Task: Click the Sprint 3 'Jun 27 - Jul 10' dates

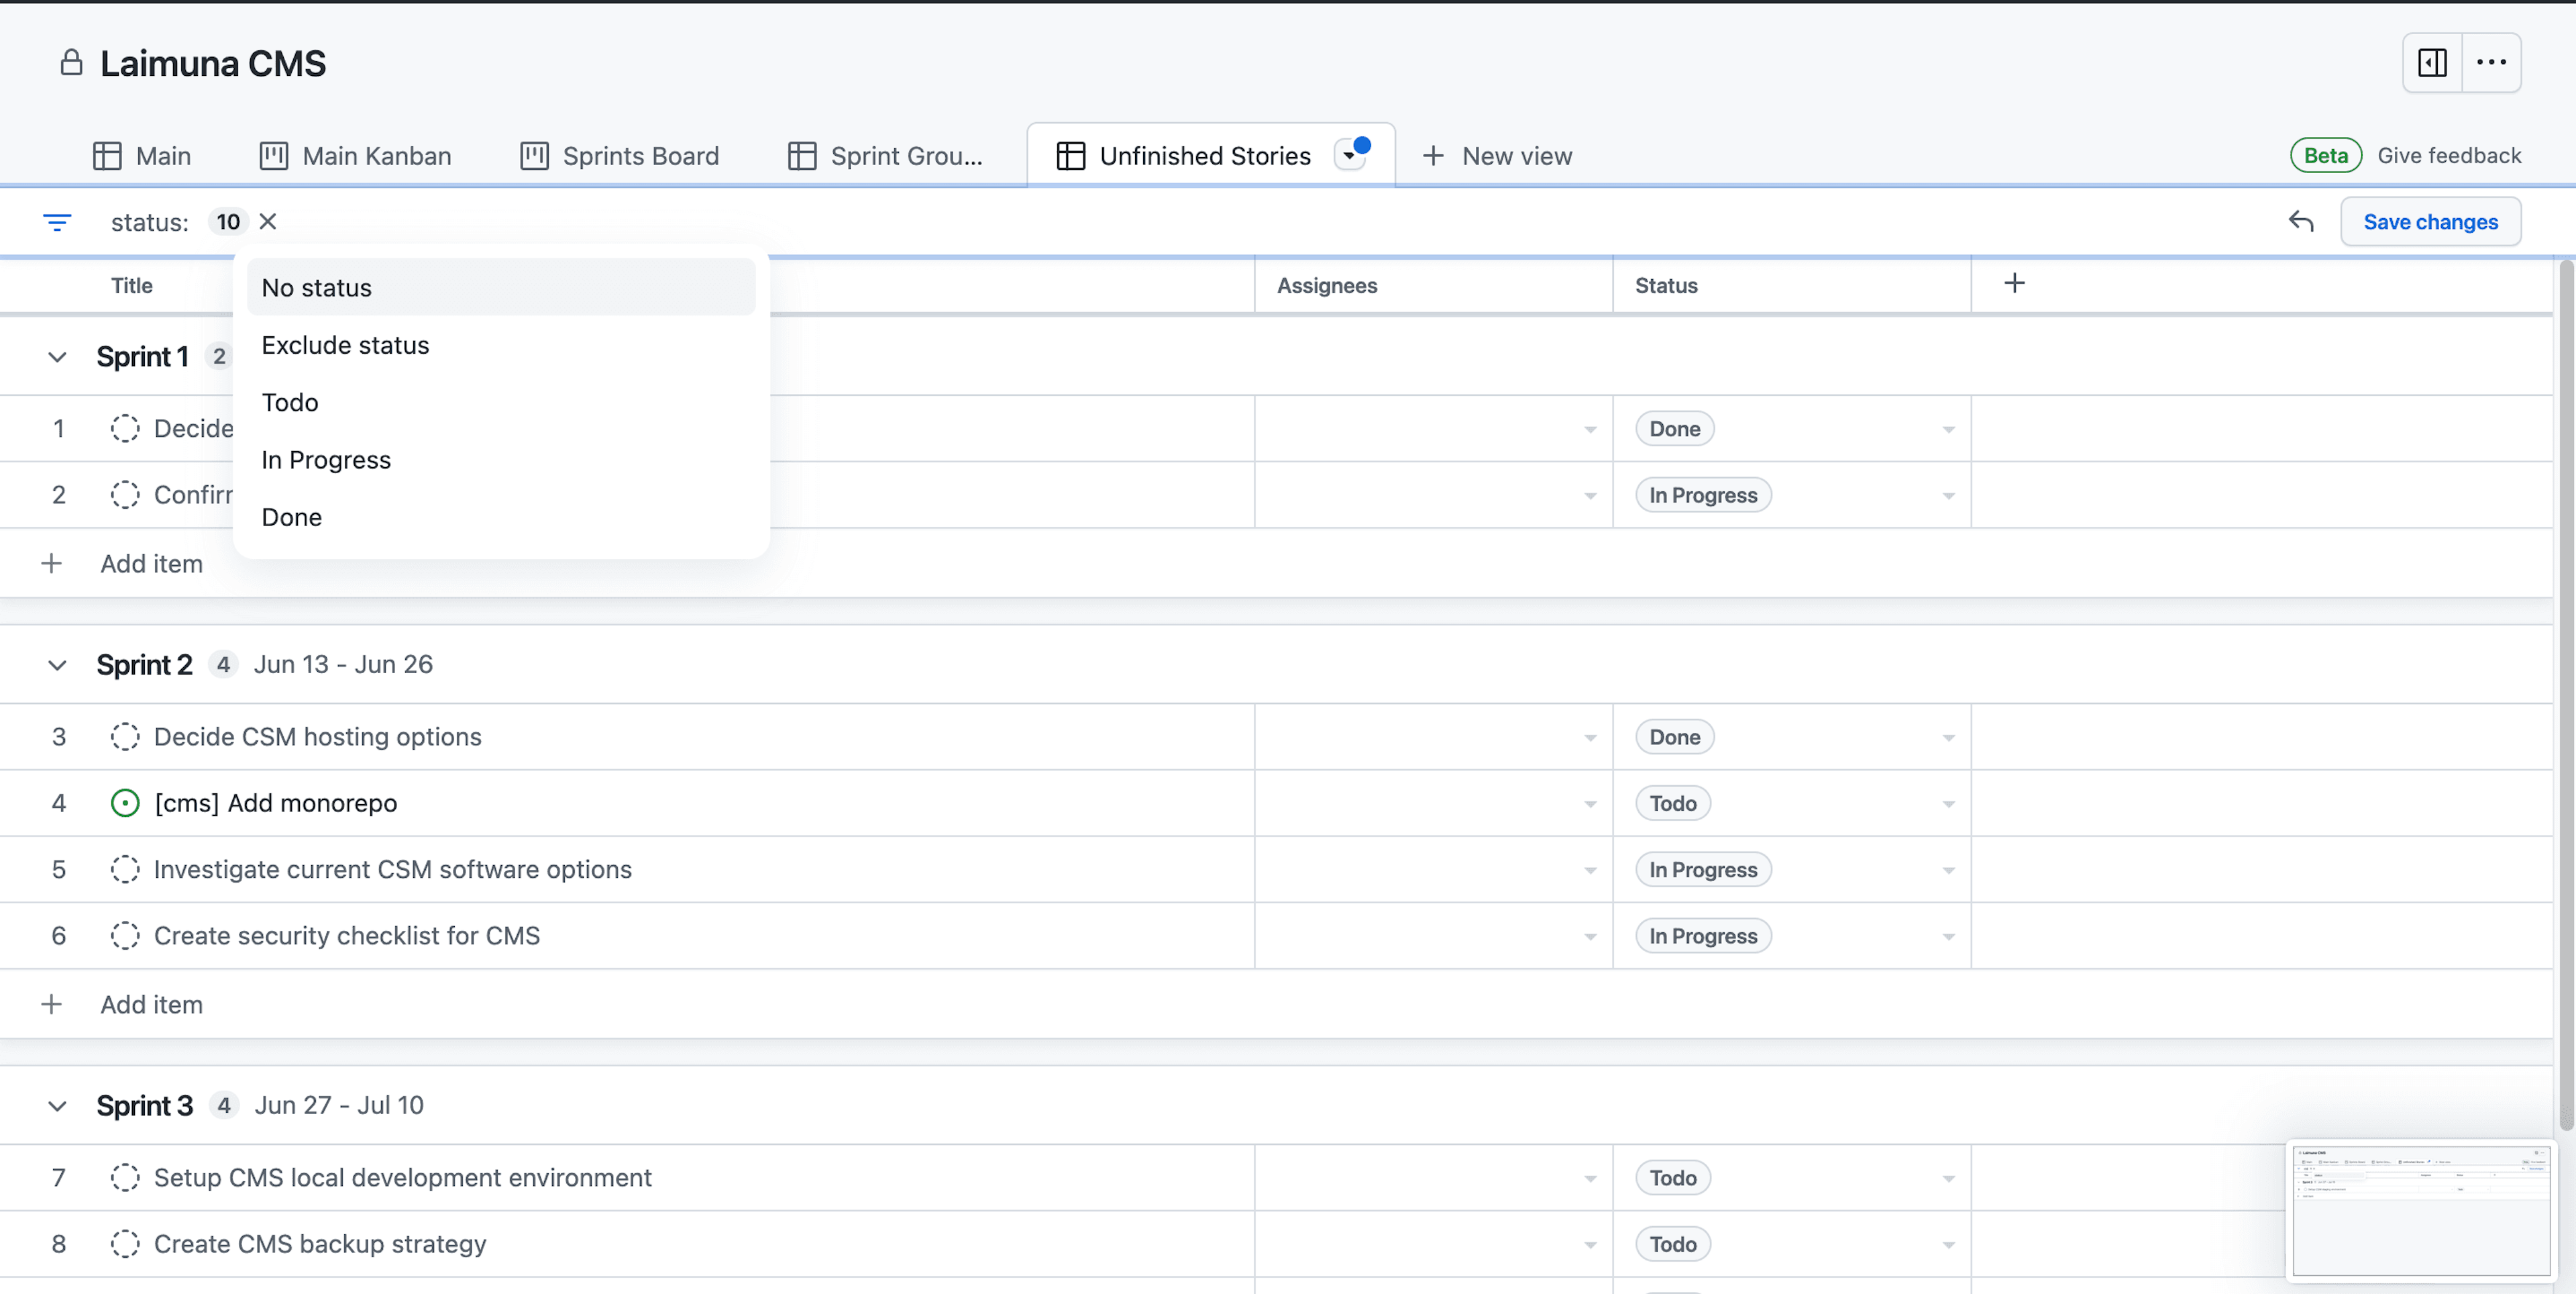Action: 339,1105
